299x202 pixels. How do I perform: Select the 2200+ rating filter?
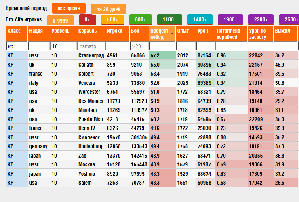tap(261, 19)
